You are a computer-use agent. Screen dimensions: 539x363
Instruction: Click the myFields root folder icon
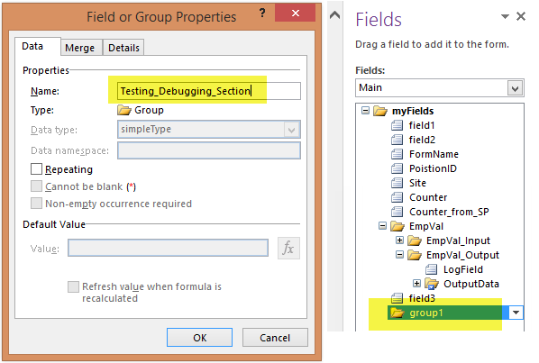(x=380, y=111)
